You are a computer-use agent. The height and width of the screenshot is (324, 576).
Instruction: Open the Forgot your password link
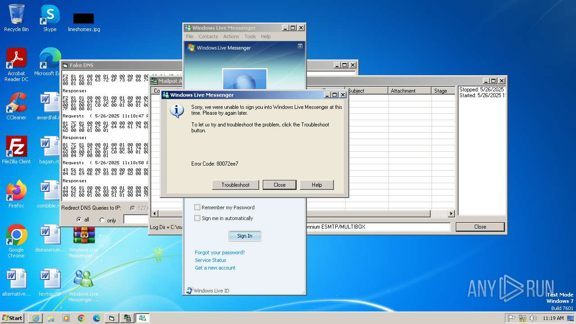[x=220, y=252]
